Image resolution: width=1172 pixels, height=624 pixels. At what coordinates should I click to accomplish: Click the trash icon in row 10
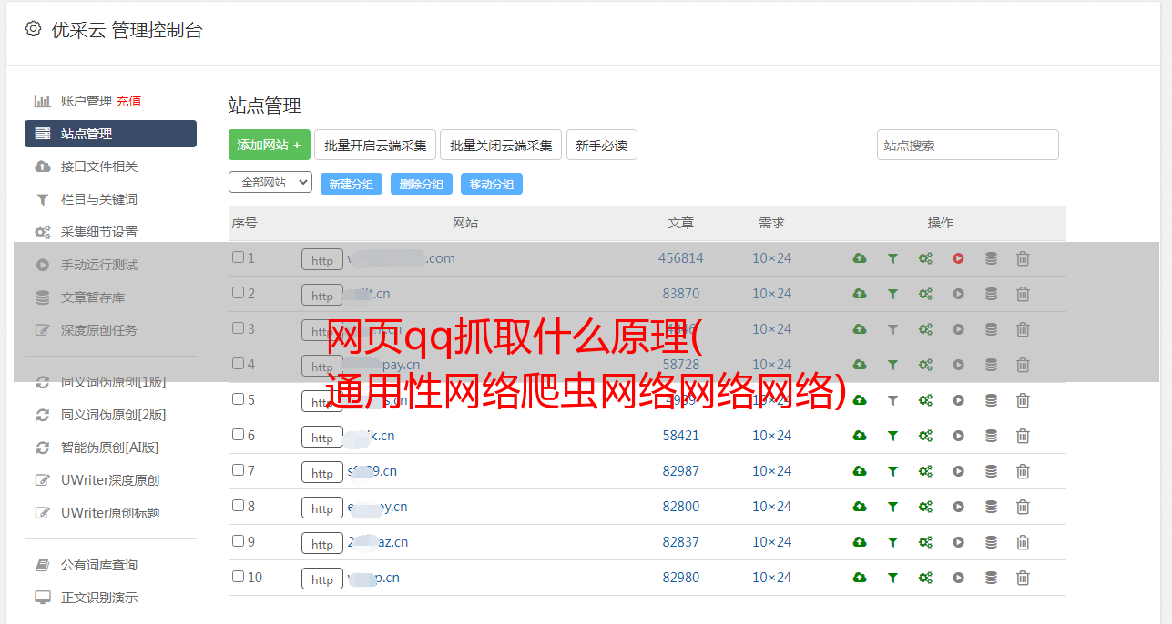(x=1023, y=578)
